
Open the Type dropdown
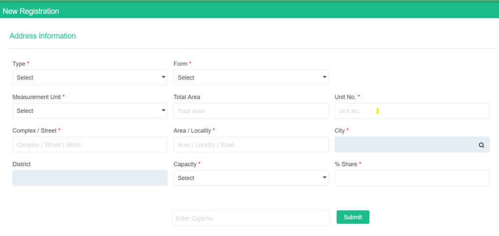point(90,78)
